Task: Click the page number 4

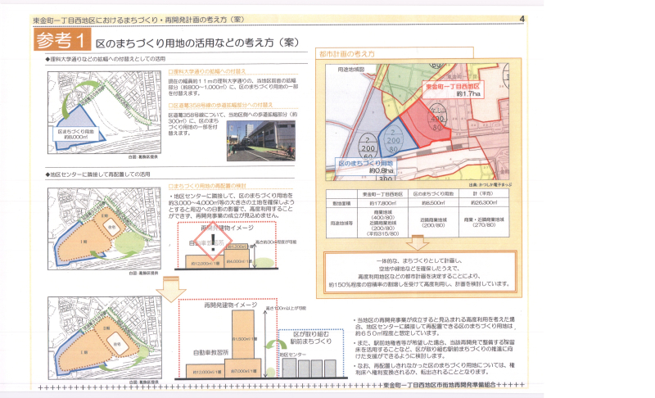Action: click(522, 19)
